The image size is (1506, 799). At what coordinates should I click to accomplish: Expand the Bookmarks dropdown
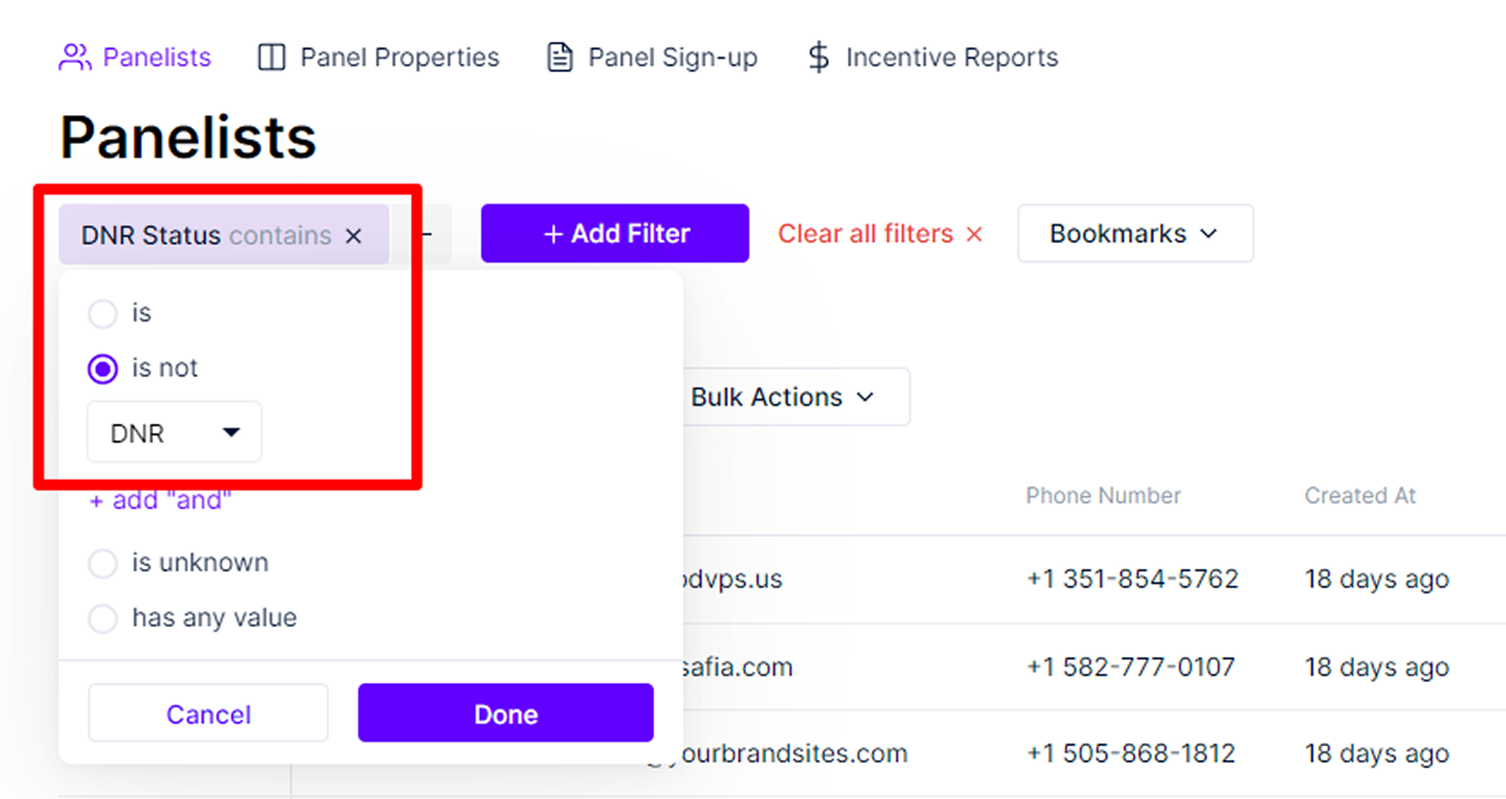[1135, 234]
